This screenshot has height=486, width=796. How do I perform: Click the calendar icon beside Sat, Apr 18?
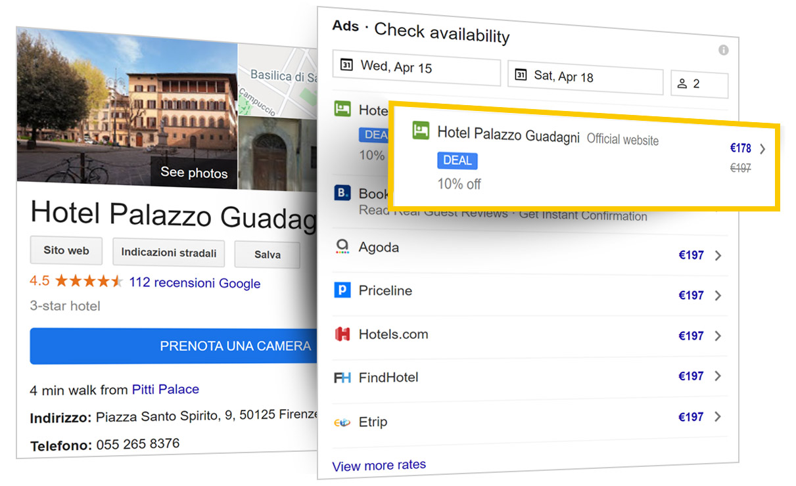[x=521, y=74]
